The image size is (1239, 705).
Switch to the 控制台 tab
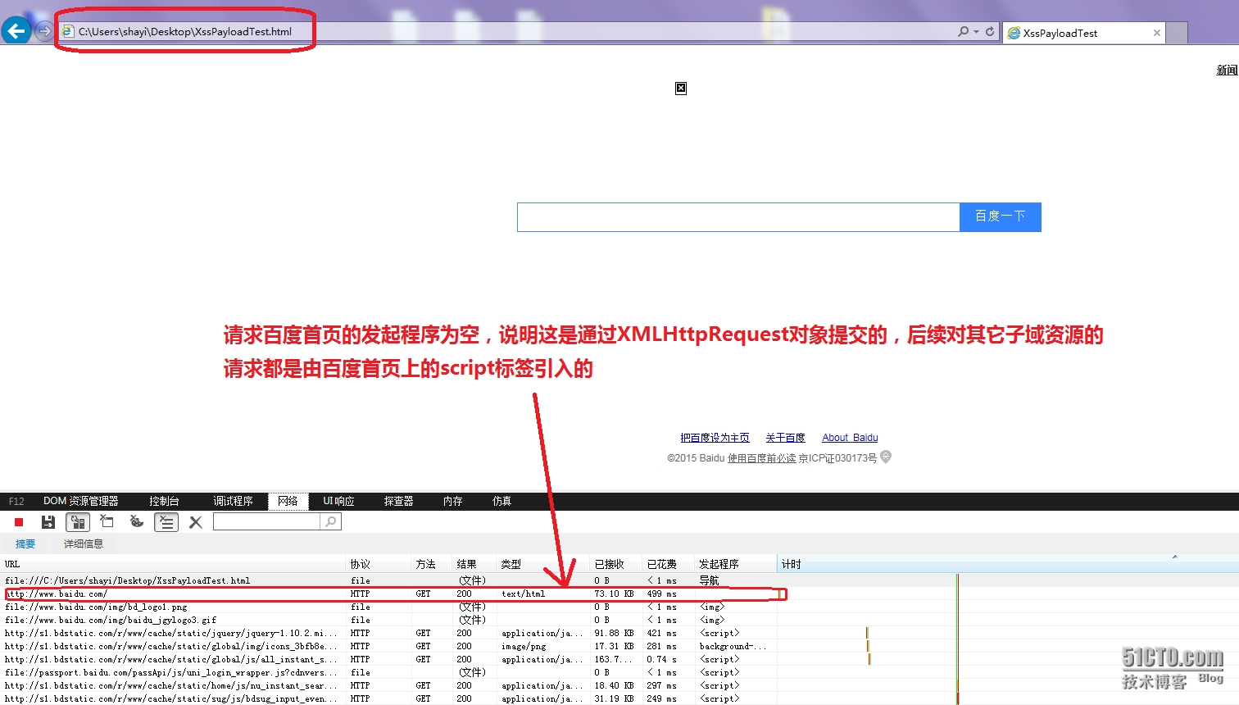coord(164,501)
